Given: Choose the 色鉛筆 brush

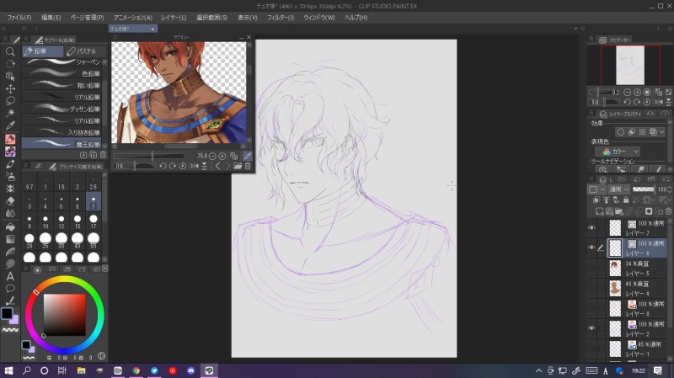Looking at the screenshot, I should pyautogui.click(x=62, y=73).
